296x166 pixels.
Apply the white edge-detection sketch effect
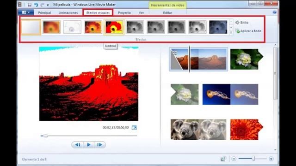(72, 27)
